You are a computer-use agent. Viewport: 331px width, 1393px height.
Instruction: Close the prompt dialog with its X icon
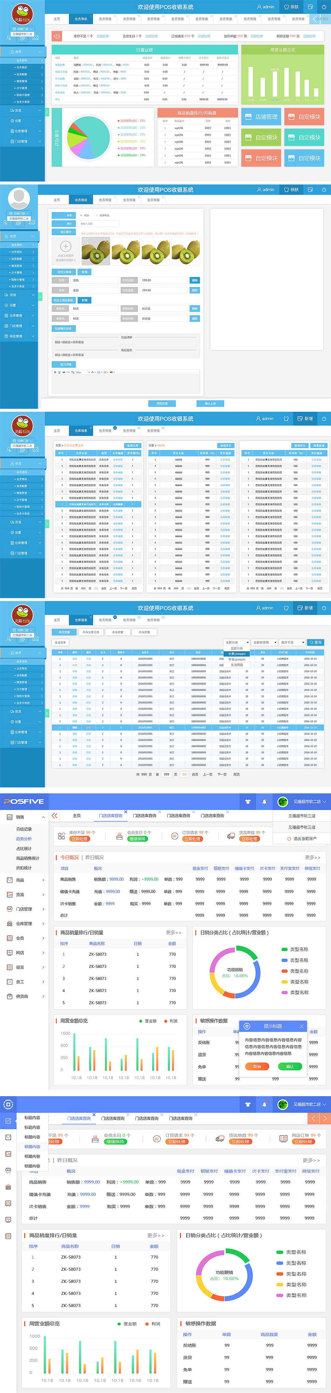point(302,1026)
